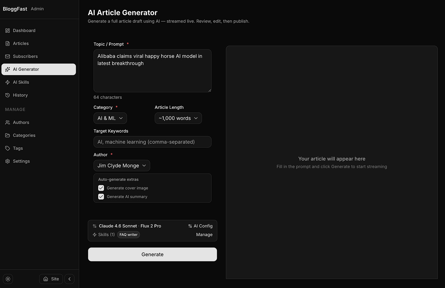This screenshot has width=445, height=288.
Task: Open the Category dropdown showing AI & ML
Action: coord(110,118)
